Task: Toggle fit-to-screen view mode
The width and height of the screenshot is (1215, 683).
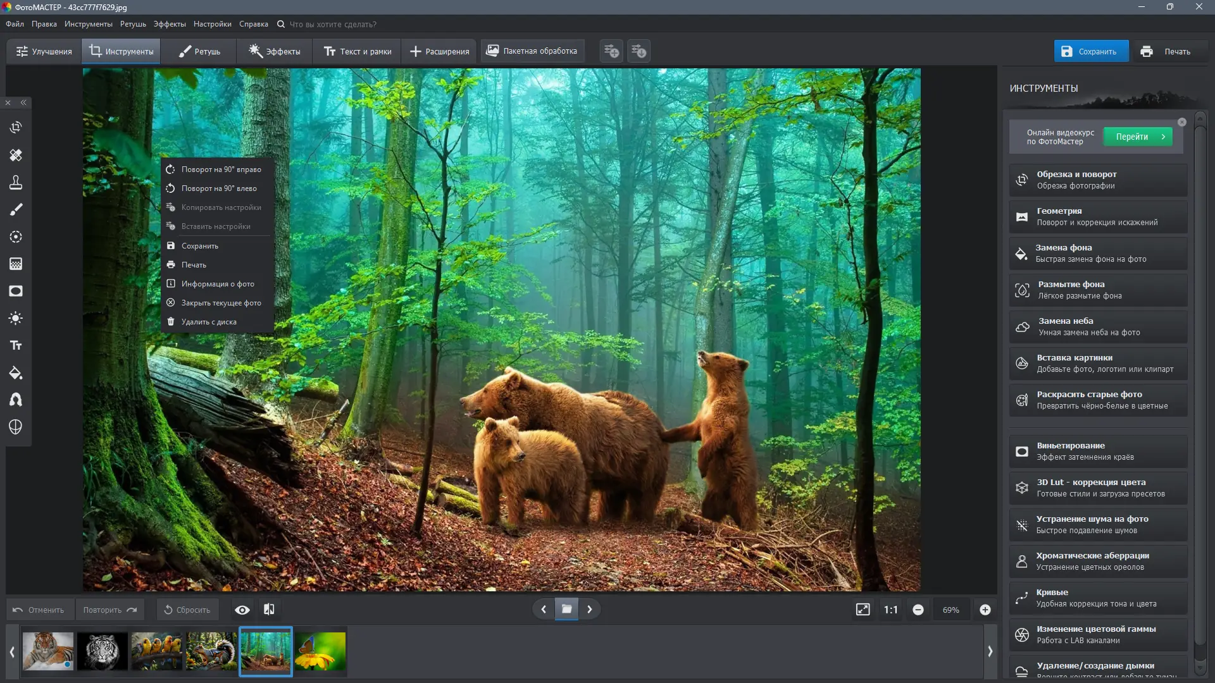Action: 863,610
